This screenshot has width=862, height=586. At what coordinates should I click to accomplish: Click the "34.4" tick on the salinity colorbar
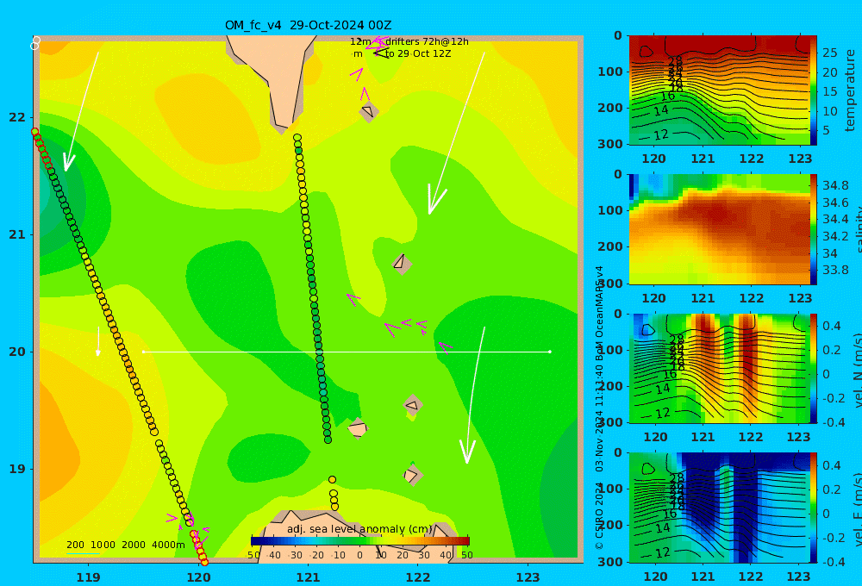click(x=835, y=220)
